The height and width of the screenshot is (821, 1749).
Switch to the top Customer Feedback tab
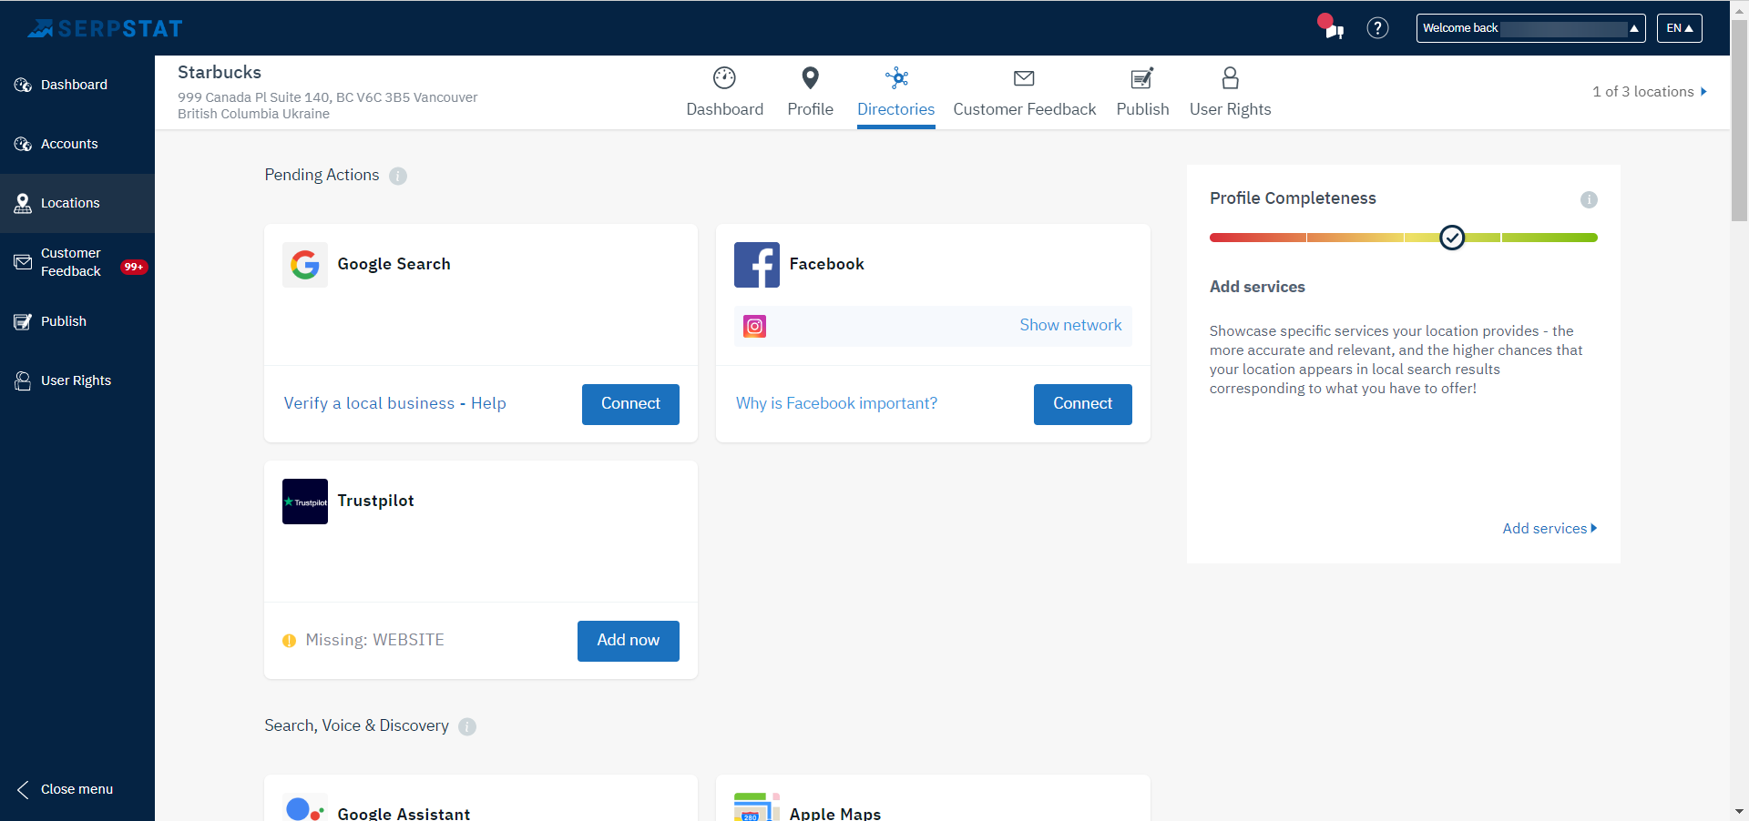[x=1025, y=109]
